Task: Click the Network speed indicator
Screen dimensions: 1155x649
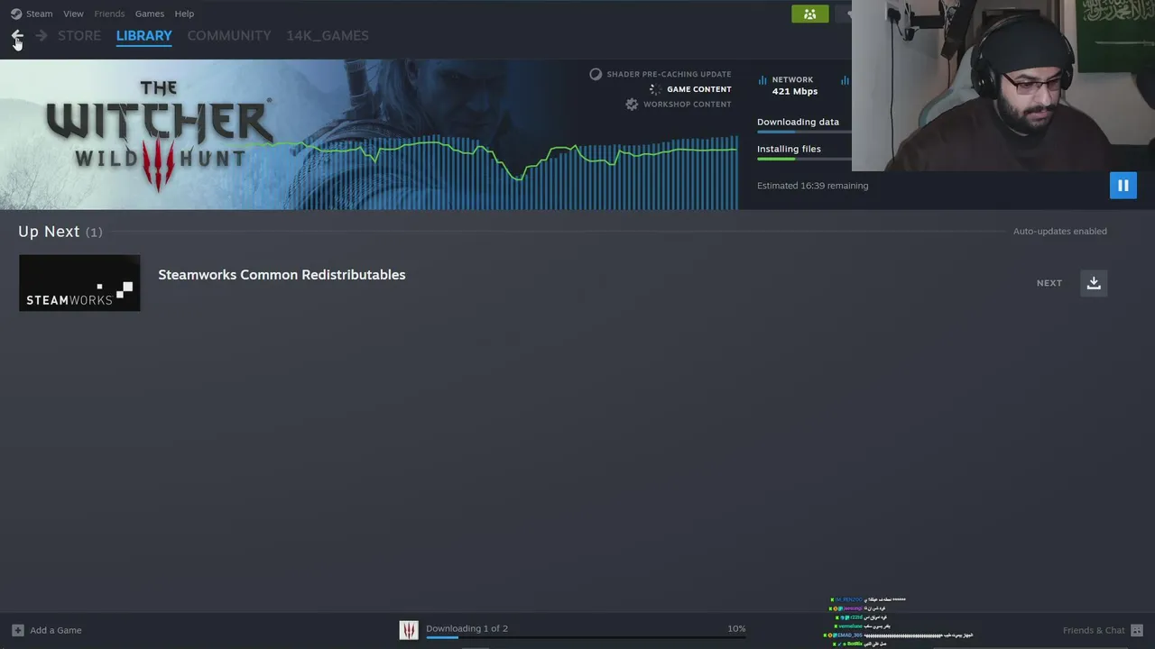Action: pos(794,86)
